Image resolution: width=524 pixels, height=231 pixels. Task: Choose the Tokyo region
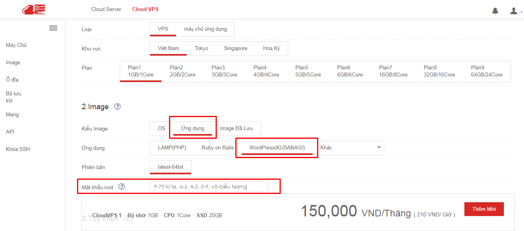(x=201, y=48)
